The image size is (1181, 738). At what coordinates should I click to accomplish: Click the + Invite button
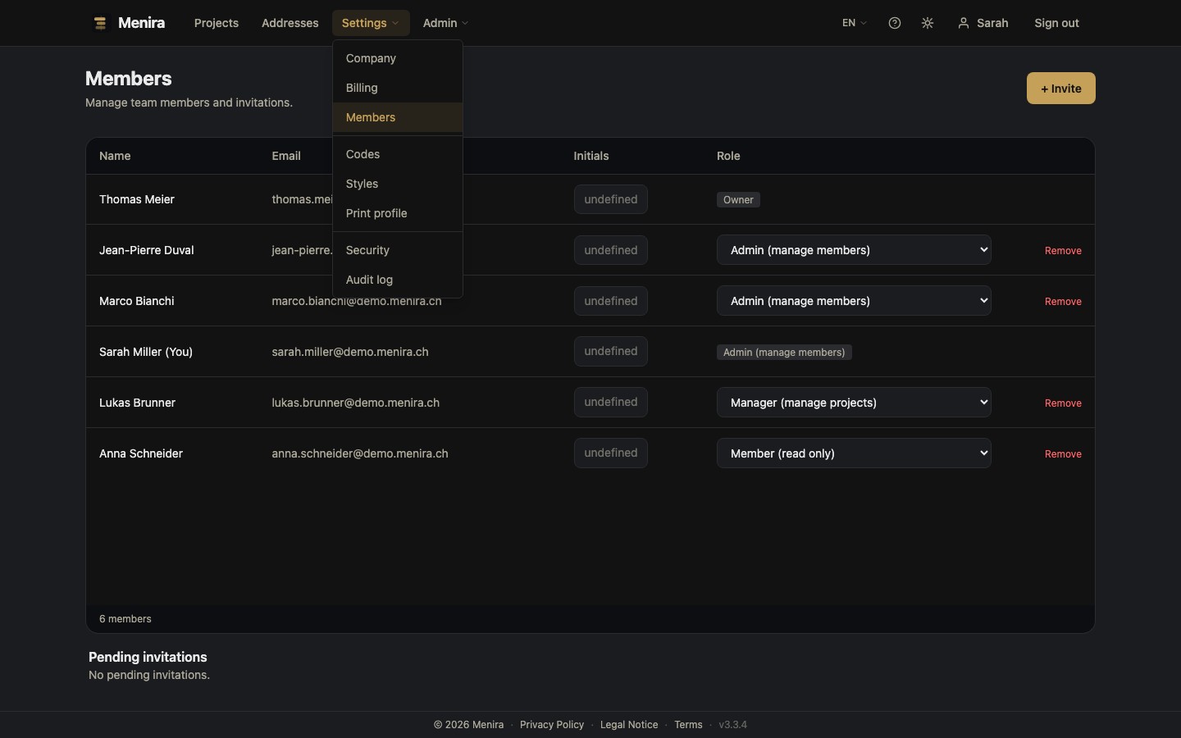tap(1060, 89)
